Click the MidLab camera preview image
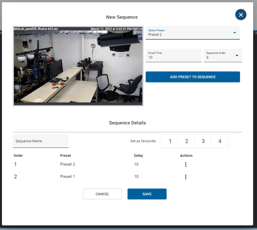Viewport: 257px width, 230px height. coord(78,66)
